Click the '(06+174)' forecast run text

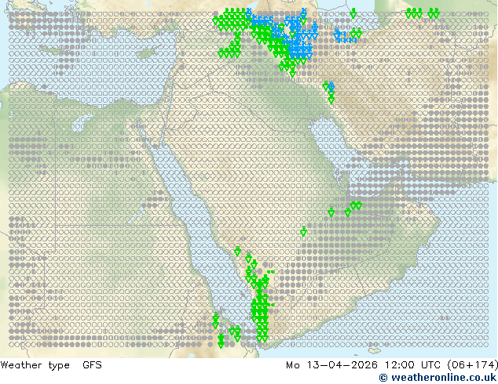[472, 365]
